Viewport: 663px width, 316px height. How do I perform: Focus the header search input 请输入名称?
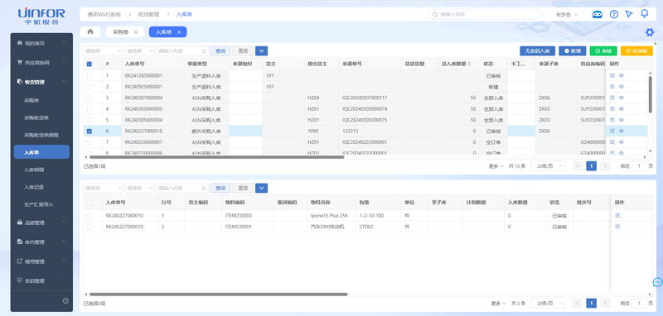tap(484, 14)
